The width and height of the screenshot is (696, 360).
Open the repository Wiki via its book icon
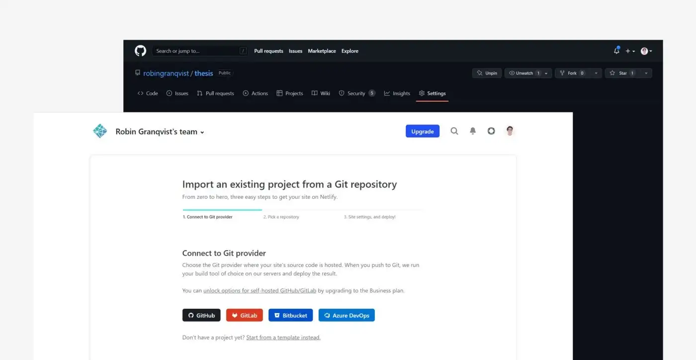tap(314, 93)
